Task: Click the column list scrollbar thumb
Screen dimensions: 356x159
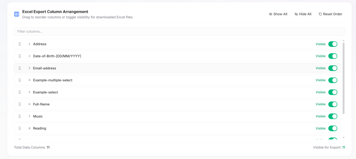Action: (x=343, y=78)
